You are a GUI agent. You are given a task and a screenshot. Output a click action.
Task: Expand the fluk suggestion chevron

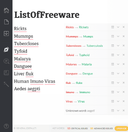click(118, 83)
